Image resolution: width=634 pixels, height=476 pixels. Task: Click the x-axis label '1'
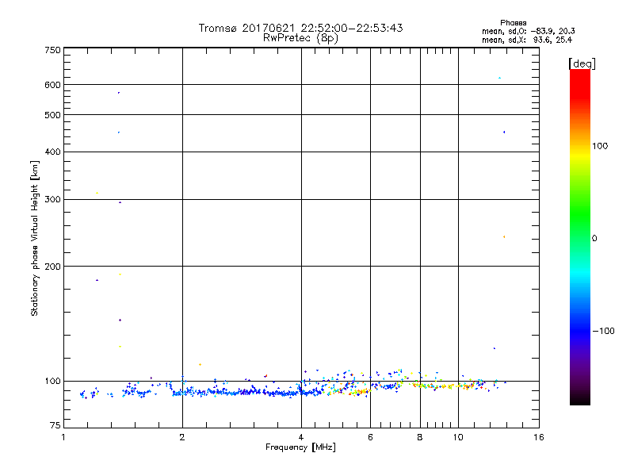pyautogui.click(x=63, y=437)
